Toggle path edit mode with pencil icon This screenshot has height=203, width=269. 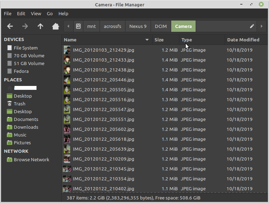252,26
